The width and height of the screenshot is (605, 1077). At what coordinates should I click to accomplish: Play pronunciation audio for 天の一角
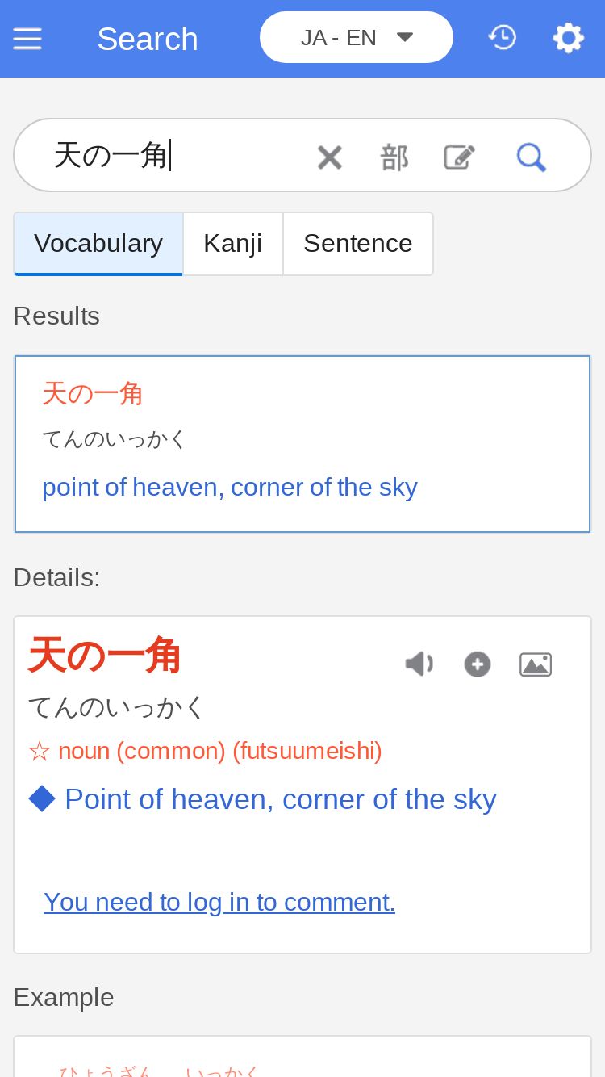pos(419,664)
